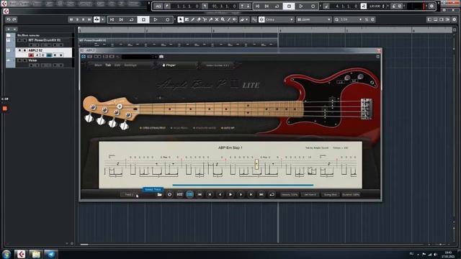Solo the ABPL2 02 track
Viewport: 461px width, 259px height.
[x=24, y=50]
